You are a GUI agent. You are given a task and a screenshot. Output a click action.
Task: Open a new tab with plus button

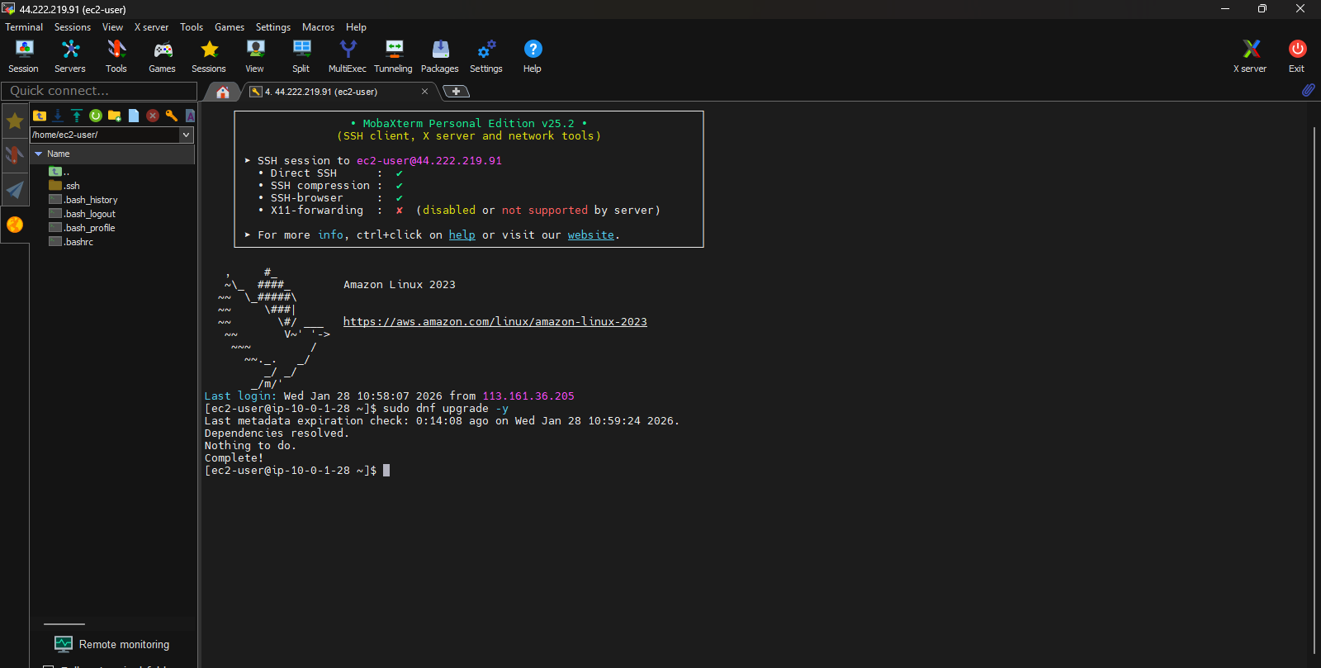[x=456, y=92]
